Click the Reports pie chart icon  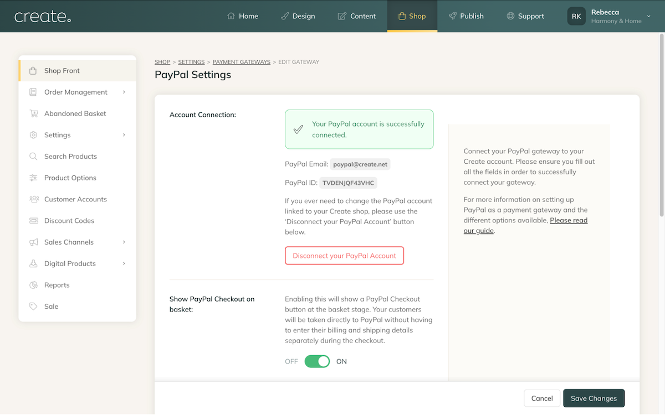[x=33, y=285]
